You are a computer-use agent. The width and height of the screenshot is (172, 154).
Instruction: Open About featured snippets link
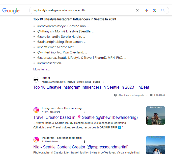[x=131, y=95]
